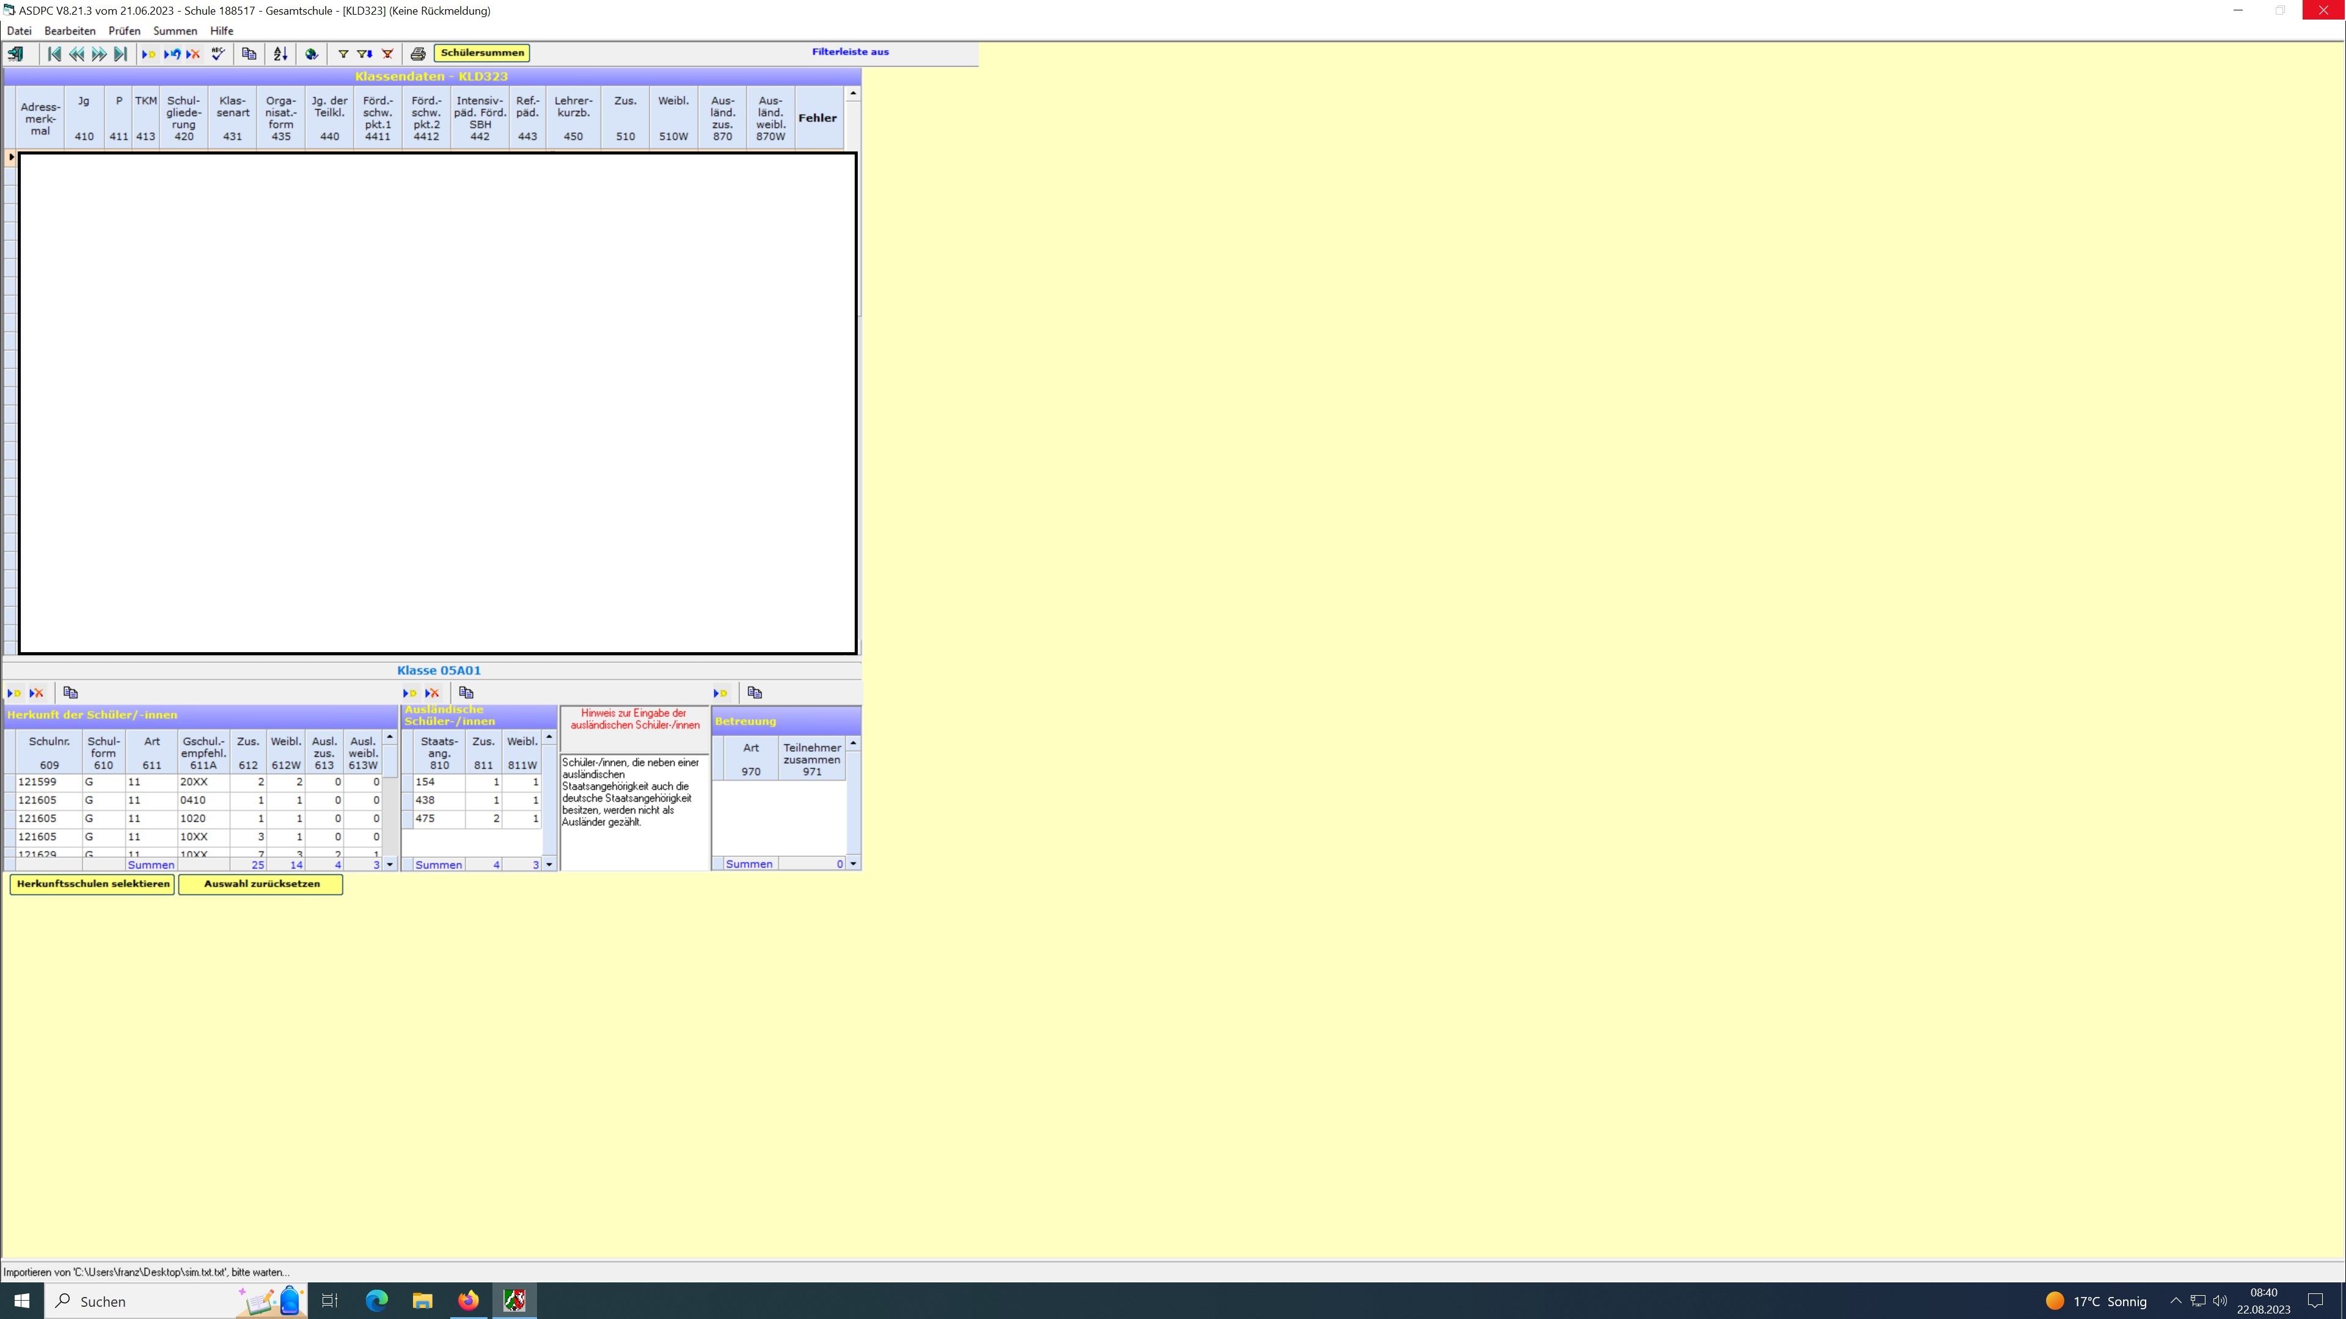2346x1319 pixels.
Task: Click Auswahl zurücksetzen button
Action: pyautogui.click(x=261, y=885)
